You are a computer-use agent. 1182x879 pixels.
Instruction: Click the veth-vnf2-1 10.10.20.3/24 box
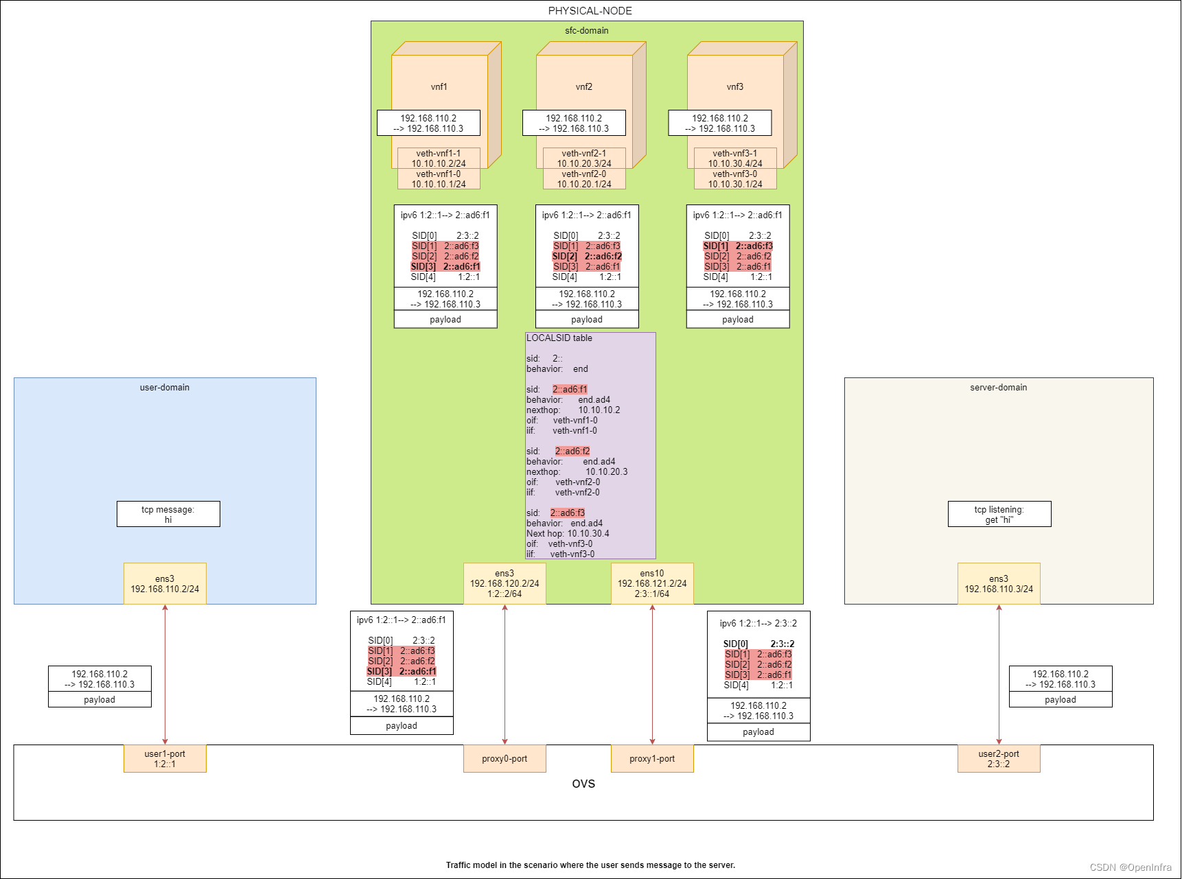584,159
